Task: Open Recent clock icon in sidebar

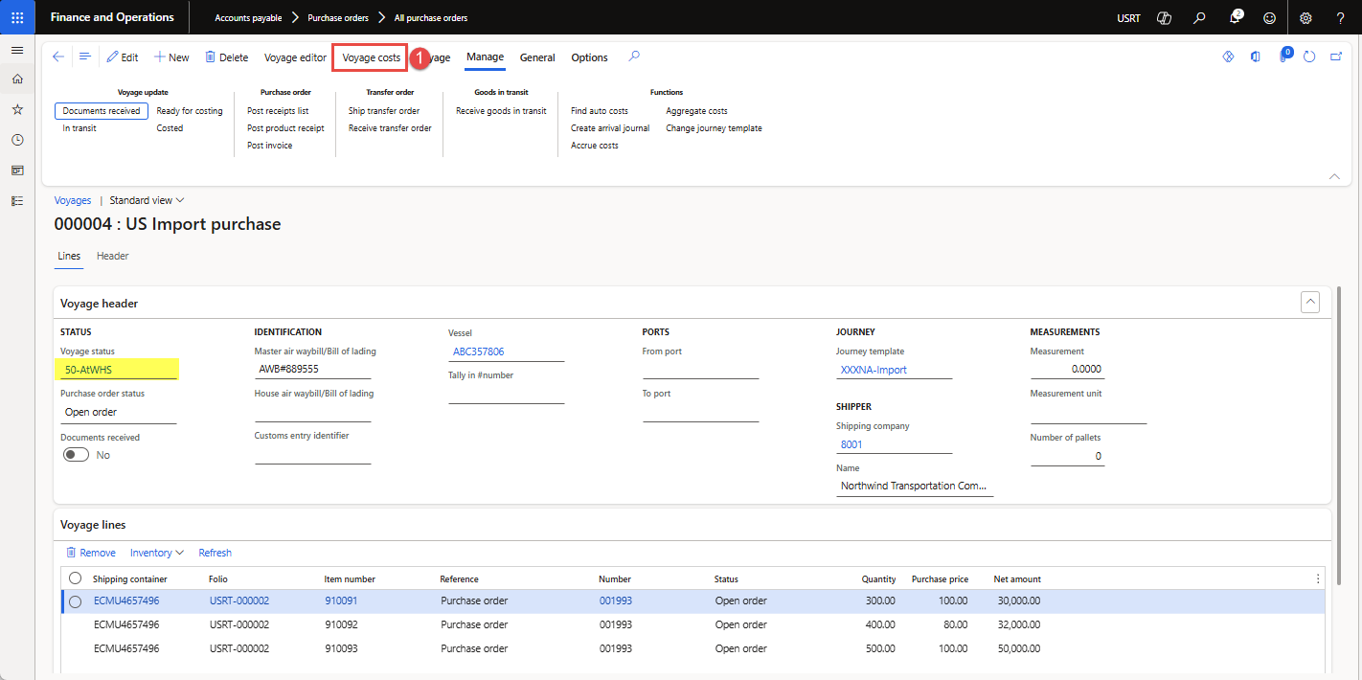Action: tap(17, 140)
